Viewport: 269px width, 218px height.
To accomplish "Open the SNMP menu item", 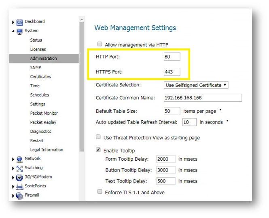I will 36,67.
